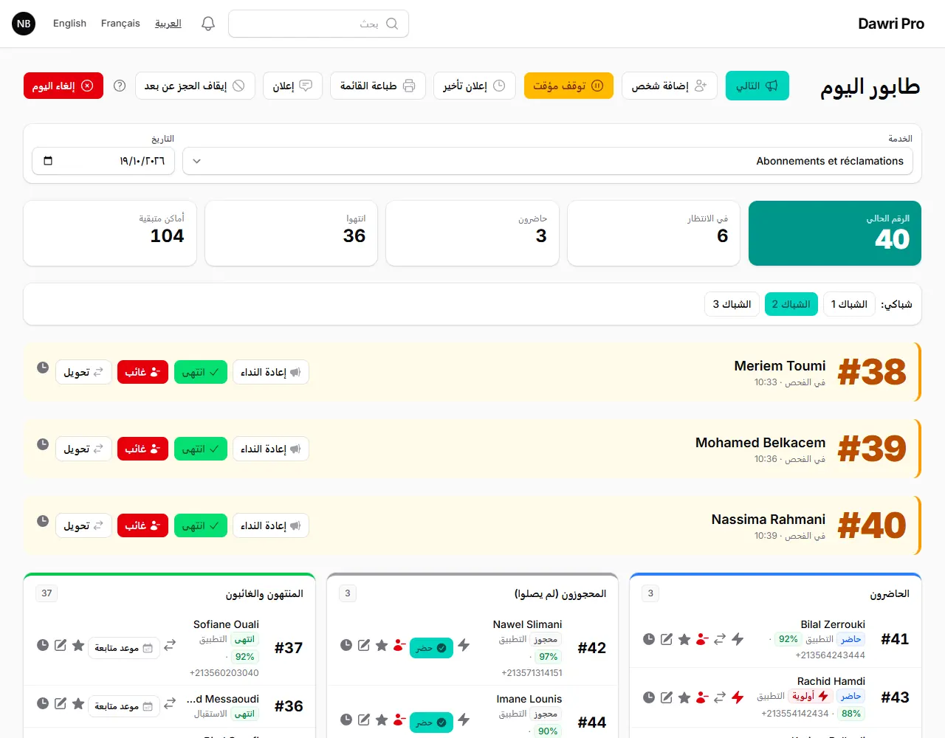Re-call Nassima Rahmani #40 (إعادة النداء)
The width and height of the screenshot is (945, 738).
click(x=271, y=525)
